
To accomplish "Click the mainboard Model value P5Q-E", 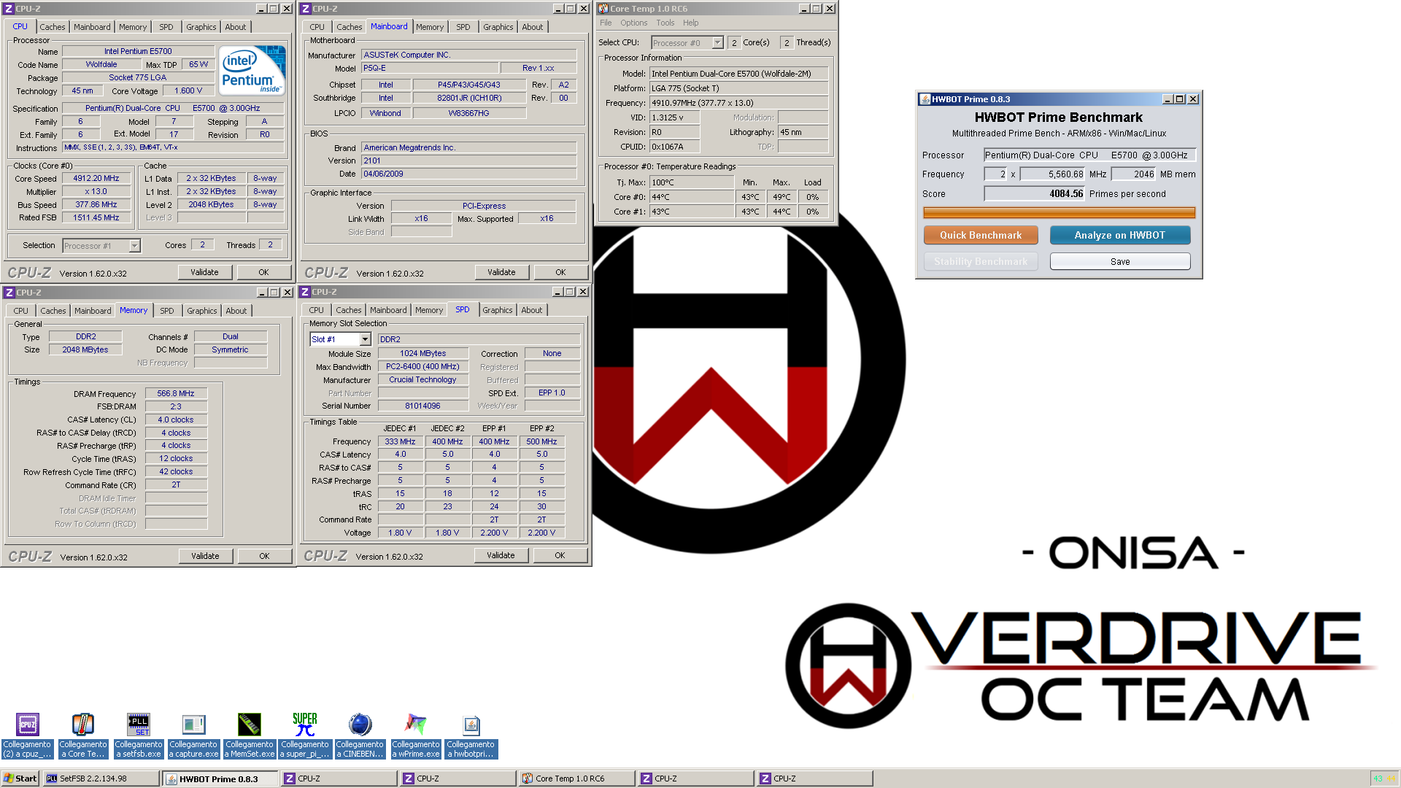I will tap(430, 68).
